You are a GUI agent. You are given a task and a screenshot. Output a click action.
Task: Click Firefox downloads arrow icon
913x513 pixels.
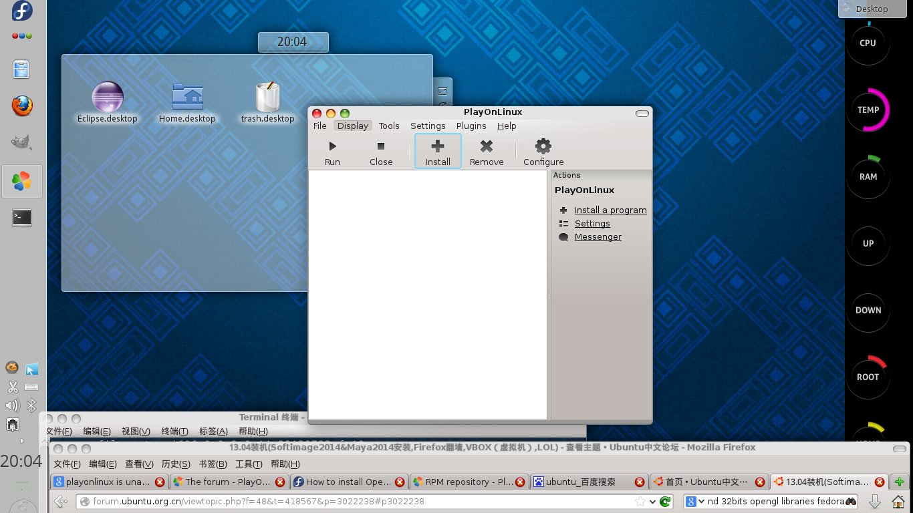[874, 501]
